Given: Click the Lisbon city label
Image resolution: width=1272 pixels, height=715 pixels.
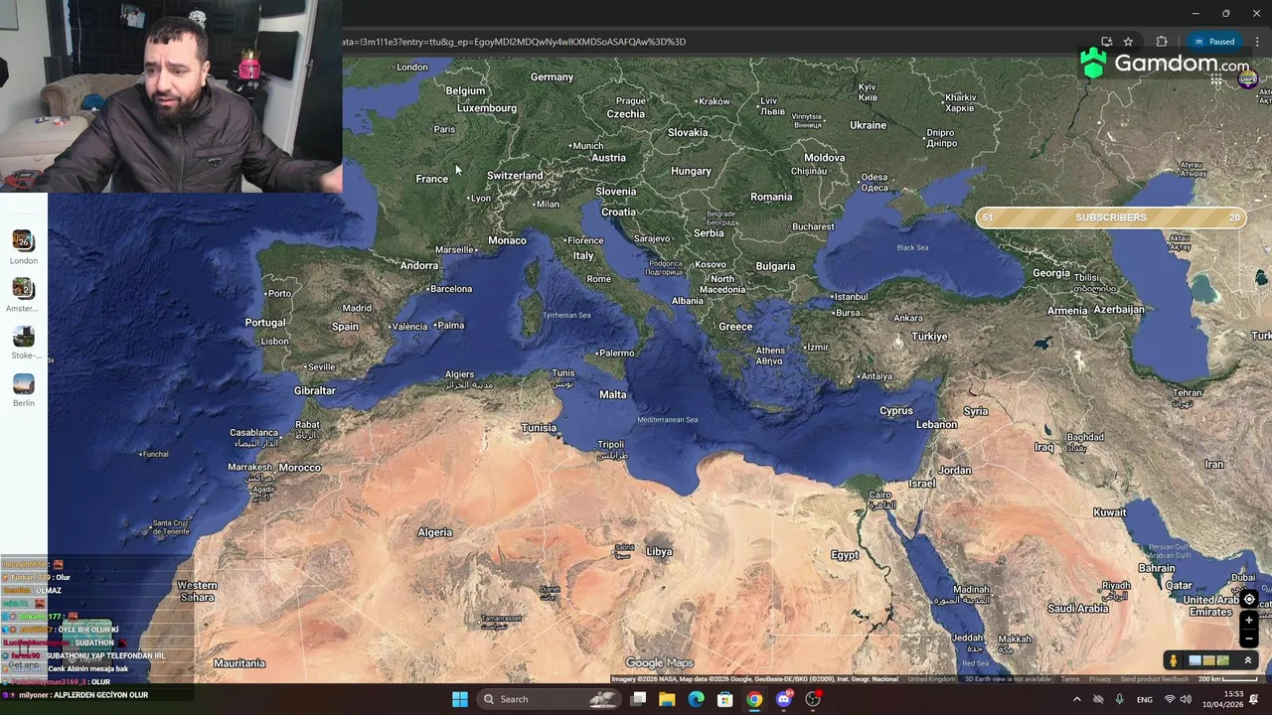Looking at the screenshot, I should [x=274, y=341].
